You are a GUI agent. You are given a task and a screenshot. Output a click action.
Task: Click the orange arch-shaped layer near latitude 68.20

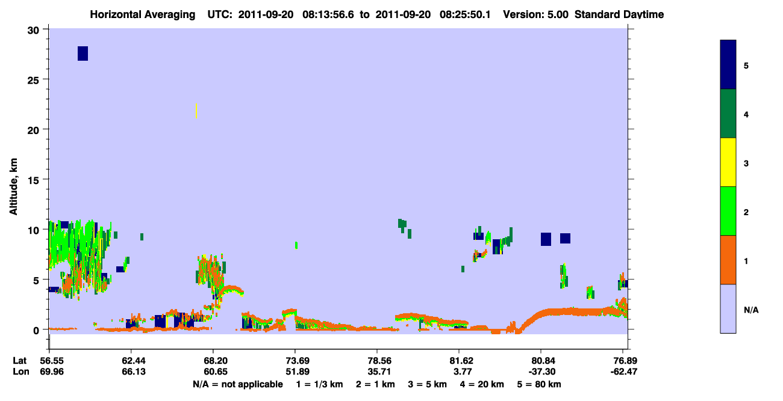click(231, 291)
